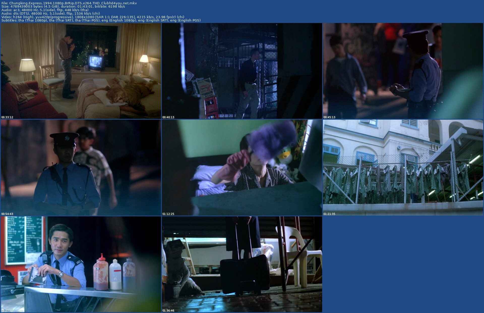The height and width of the screenshot is (313, 484).
Task: Click the policeman frame at 00:54:43
Action: pyautogui.click(x=81, y=168)
